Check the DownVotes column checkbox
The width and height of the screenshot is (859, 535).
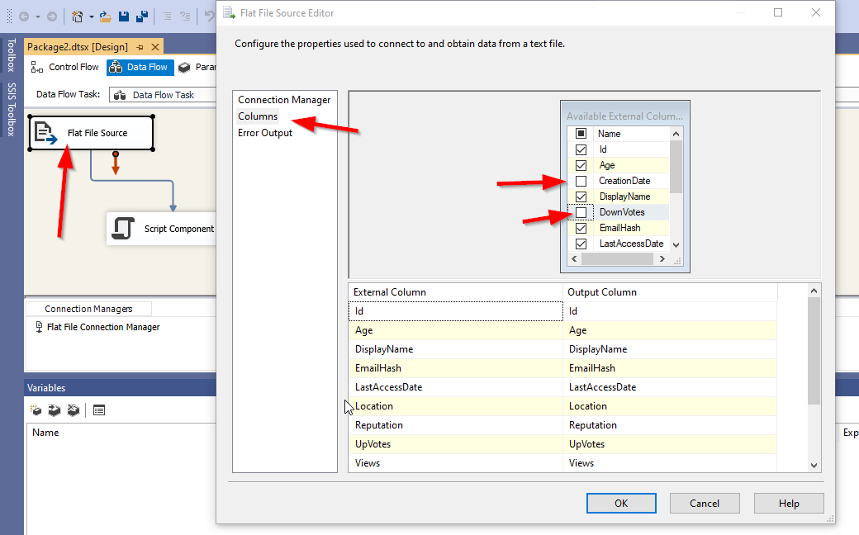[x=581, y=212]
